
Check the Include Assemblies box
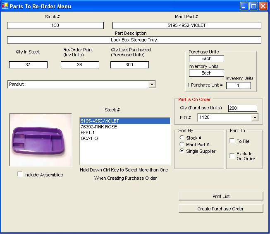20,174
